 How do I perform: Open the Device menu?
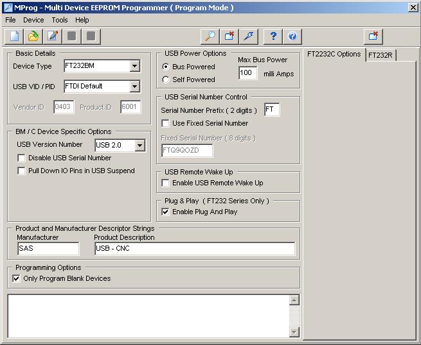click(x=33, y=20)
